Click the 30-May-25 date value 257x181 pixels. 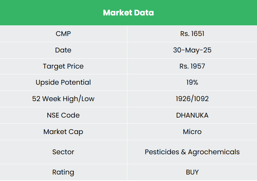(192, 50)
